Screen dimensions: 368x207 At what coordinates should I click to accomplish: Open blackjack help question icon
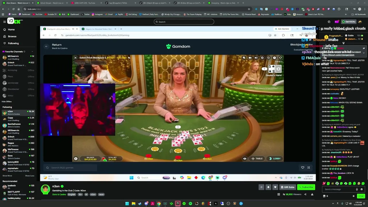(x=274, y=58)
